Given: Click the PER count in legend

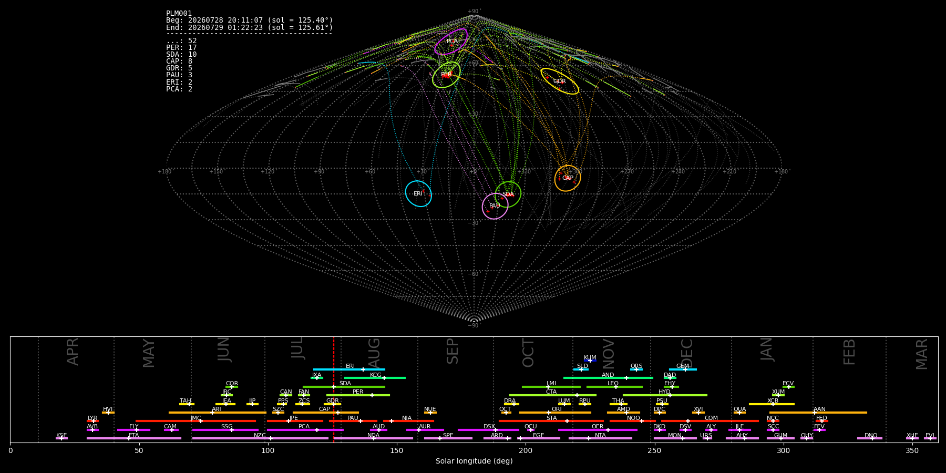Looking at the screenshot, I should pos(181,48).
